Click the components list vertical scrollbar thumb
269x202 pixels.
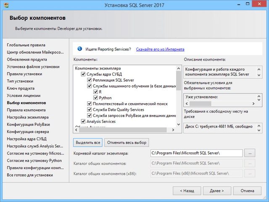click(x=179, y=81)
